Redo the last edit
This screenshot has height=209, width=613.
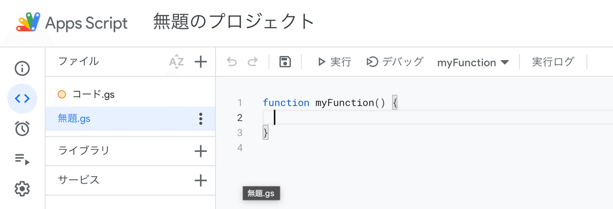(x=252, y=62)
